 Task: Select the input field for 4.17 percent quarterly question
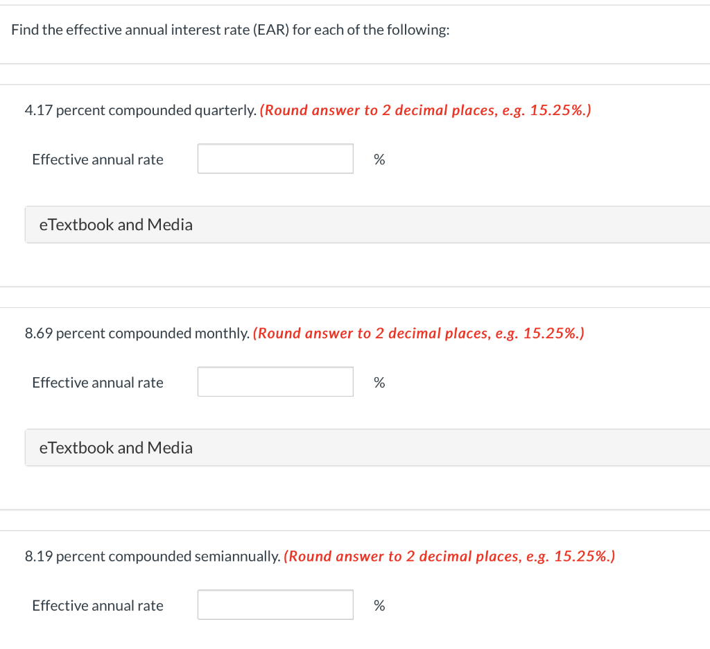pos(275,159)
